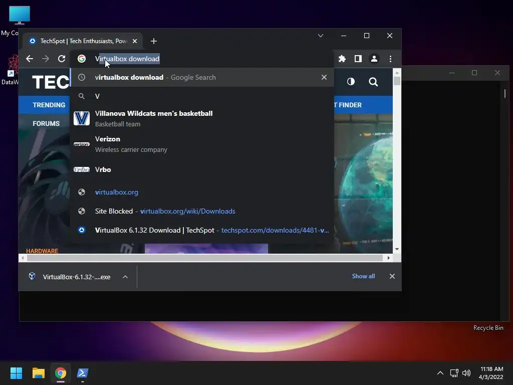Pick the Verizon suggestion
The image size is (513, 385).
click(202, 144)
